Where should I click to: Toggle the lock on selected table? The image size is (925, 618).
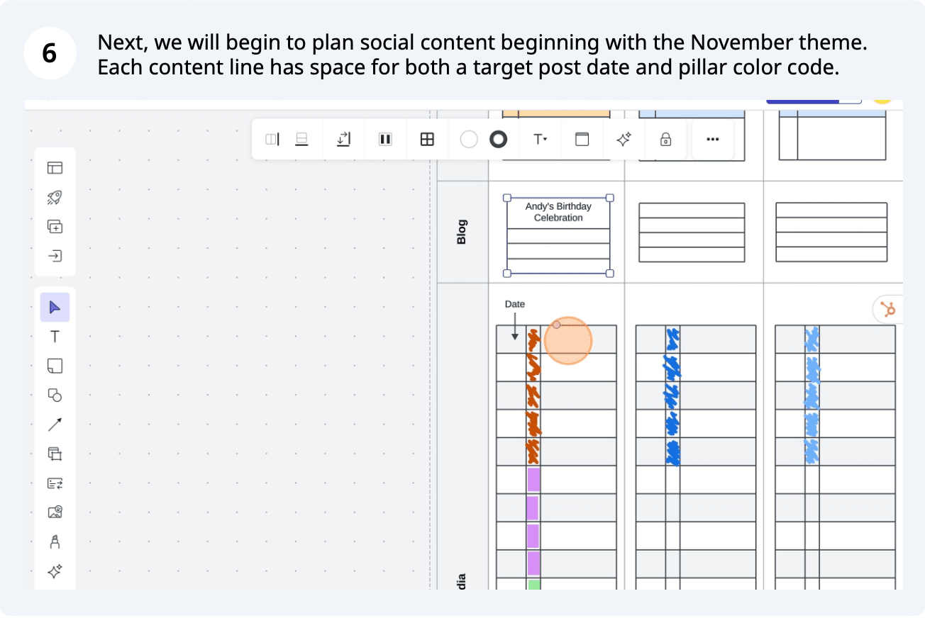point(665,140)
